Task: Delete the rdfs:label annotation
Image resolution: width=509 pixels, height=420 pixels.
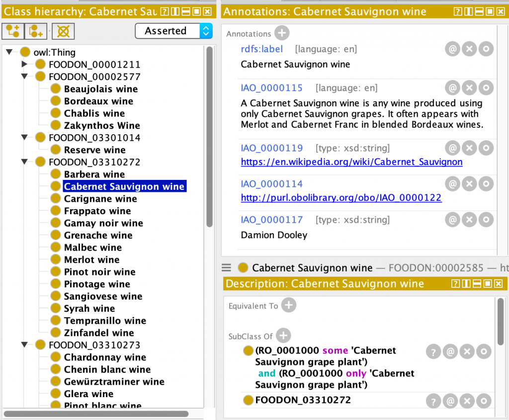Action: tap(469, 49)
